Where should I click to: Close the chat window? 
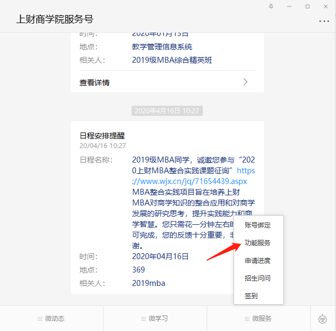point(325,6)
